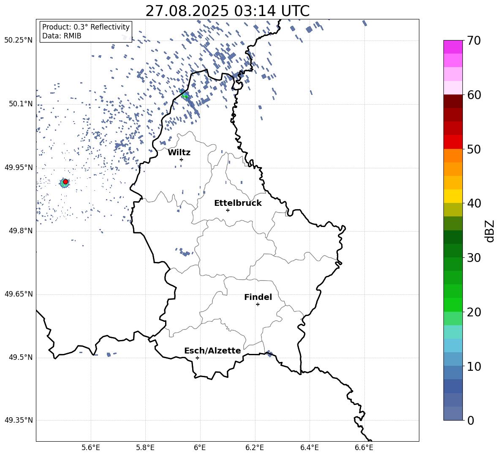Screen dimensions: 500x456
Task: Click the 'Data: RMIB' text
Action: 62,36
